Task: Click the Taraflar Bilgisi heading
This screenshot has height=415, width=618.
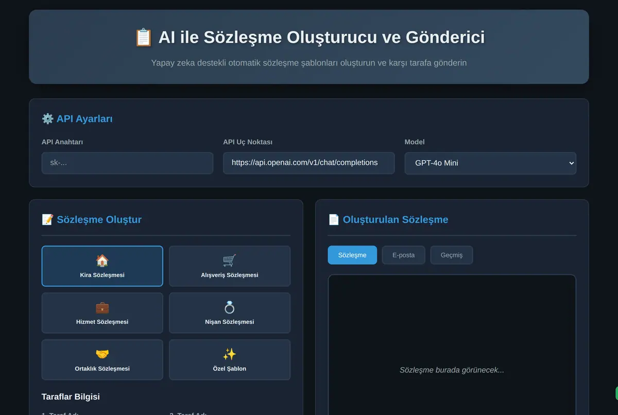Action: 71,397
